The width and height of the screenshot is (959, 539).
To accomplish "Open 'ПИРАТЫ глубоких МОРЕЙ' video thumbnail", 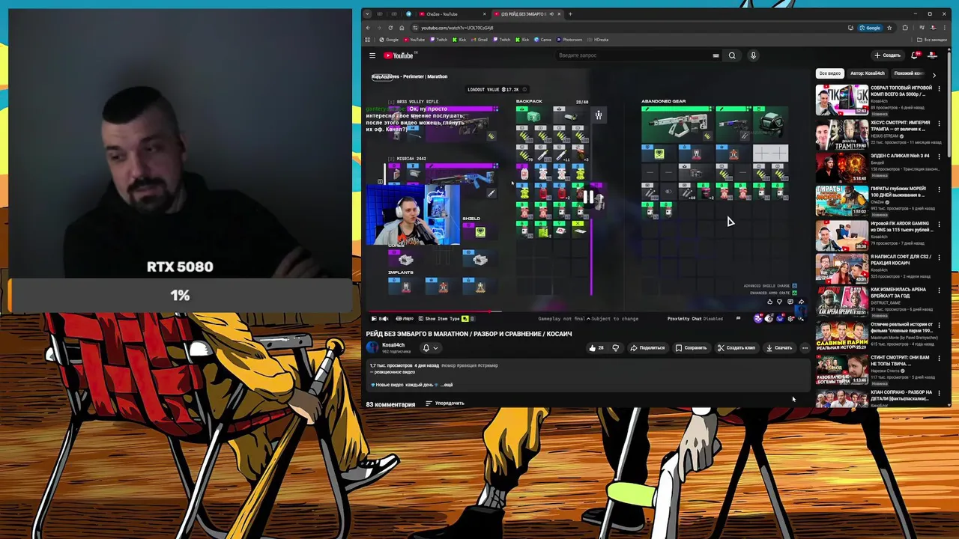I will click(841, 201).
